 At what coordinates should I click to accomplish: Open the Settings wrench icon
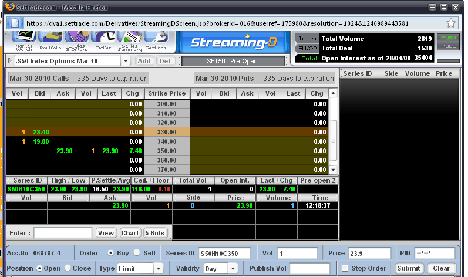tap(156, 41)
